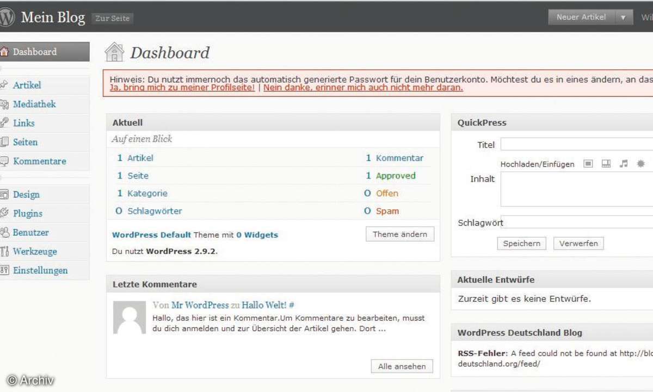The width and height of the screenshot is (653, 392).
Task: Click the Mein Blog site title
Action: (53, 17)
